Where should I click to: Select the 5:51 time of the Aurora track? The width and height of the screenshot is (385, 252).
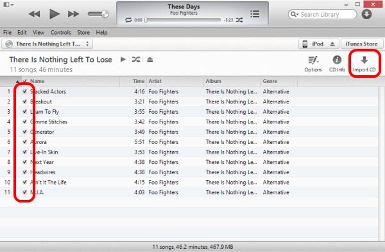tap(139, 142)
